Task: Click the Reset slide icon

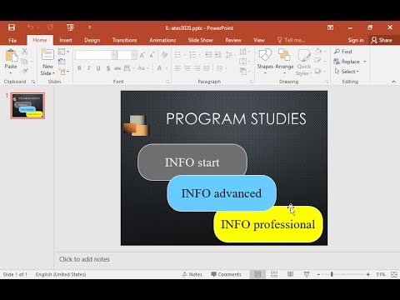Action: [x=62, y=62]
